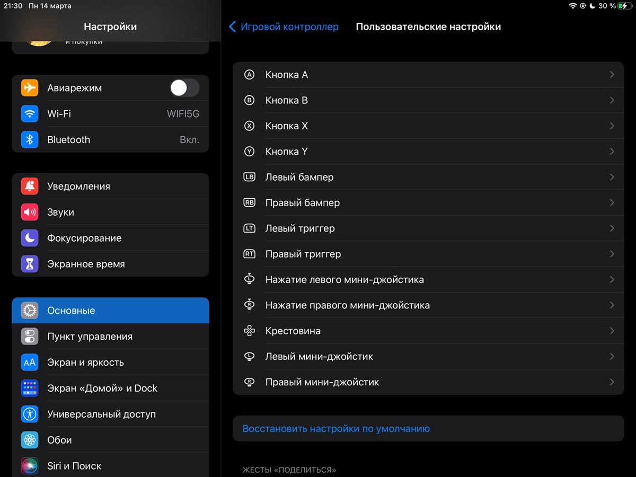Toggle the Airplane mode switch

tap(184, 88)
